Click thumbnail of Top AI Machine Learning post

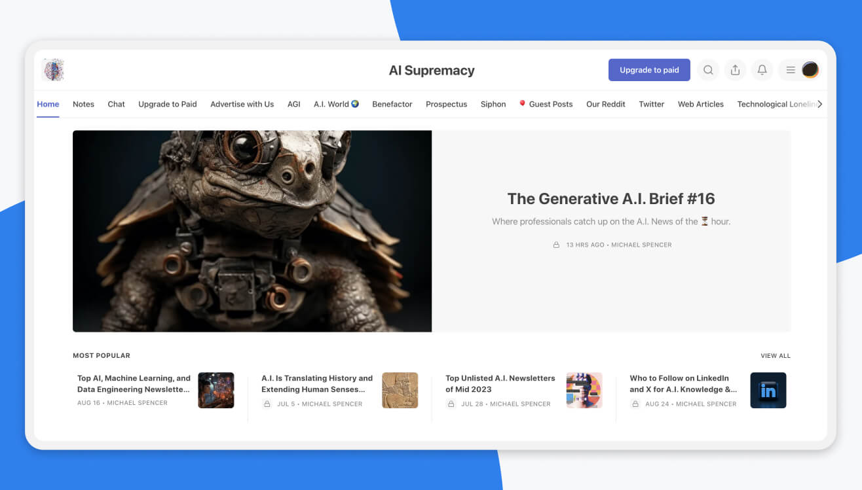(x=216, y=391)
